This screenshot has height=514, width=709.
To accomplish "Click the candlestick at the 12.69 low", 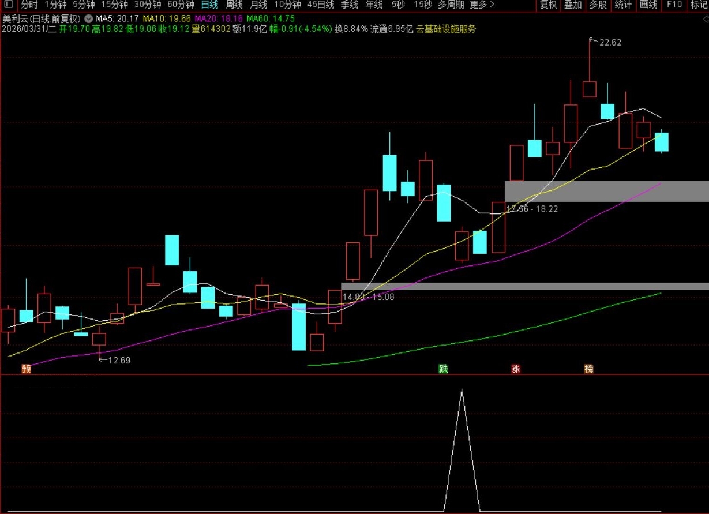I will point(99,339).
